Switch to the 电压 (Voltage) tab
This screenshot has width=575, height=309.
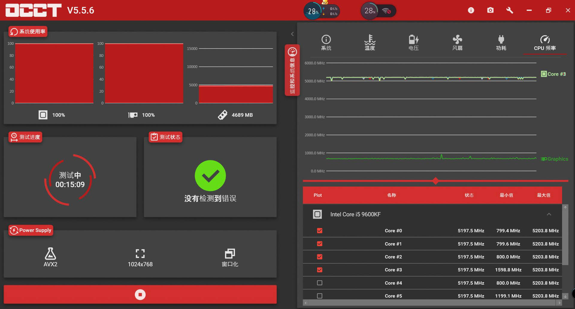[x=414, y=43]
